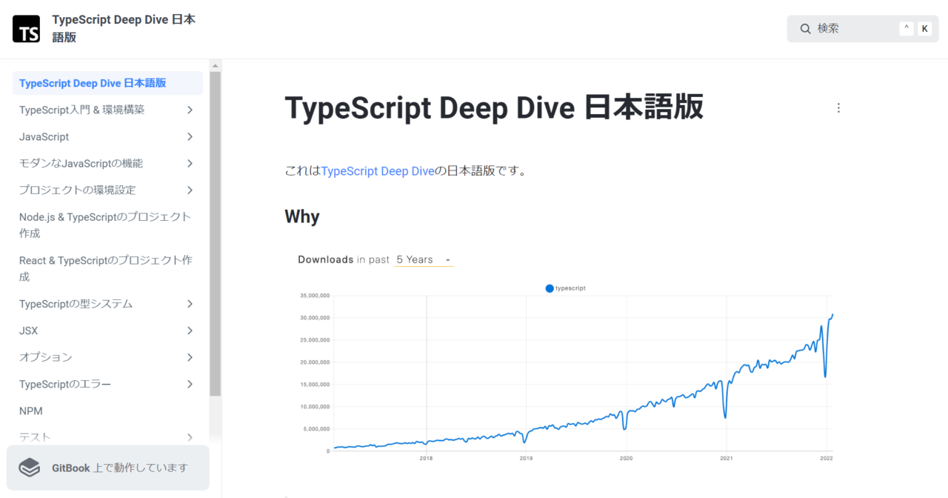Expand the JSX section chevron
Image resolution: width=948 pixels, height=498 pixels.
[x=190, y=331]
